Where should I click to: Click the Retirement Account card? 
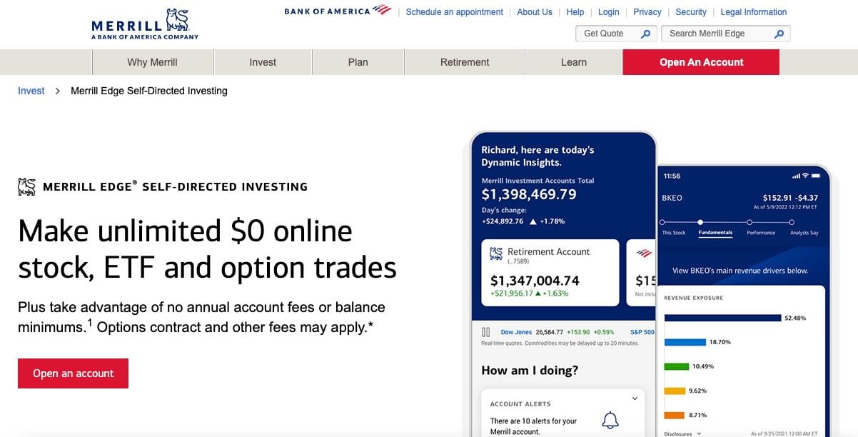550,273
